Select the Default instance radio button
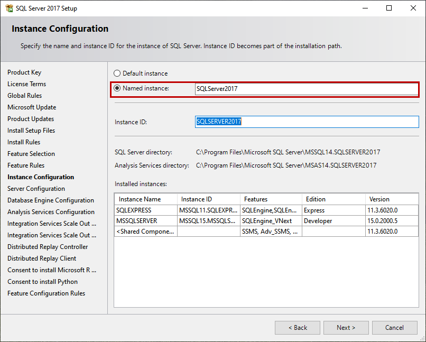The height and width of the screenshot is (342, 426). [117, 73]
